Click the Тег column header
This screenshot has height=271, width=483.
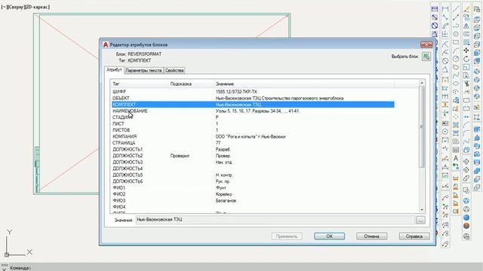115,84
